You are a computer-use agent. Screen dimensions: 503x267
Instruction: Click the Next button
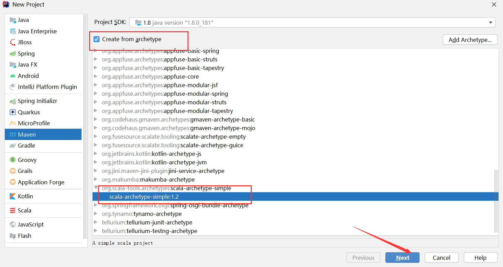402,258
